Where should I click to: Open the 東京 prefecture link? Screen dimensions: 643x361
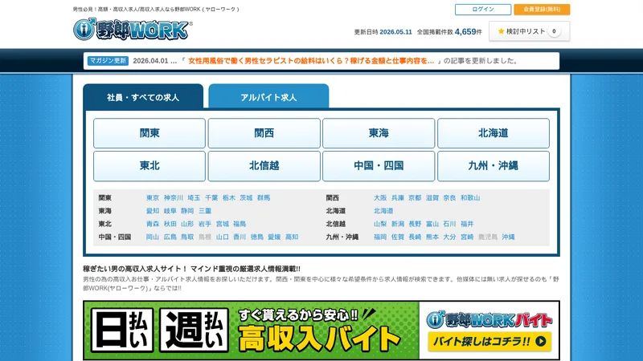pyautogui.click(x=153, y=197)
